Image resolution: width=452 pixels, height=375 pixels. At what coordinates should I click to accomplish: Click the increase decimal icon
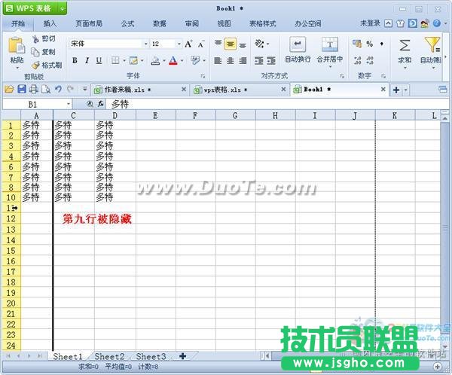point(357,60)
